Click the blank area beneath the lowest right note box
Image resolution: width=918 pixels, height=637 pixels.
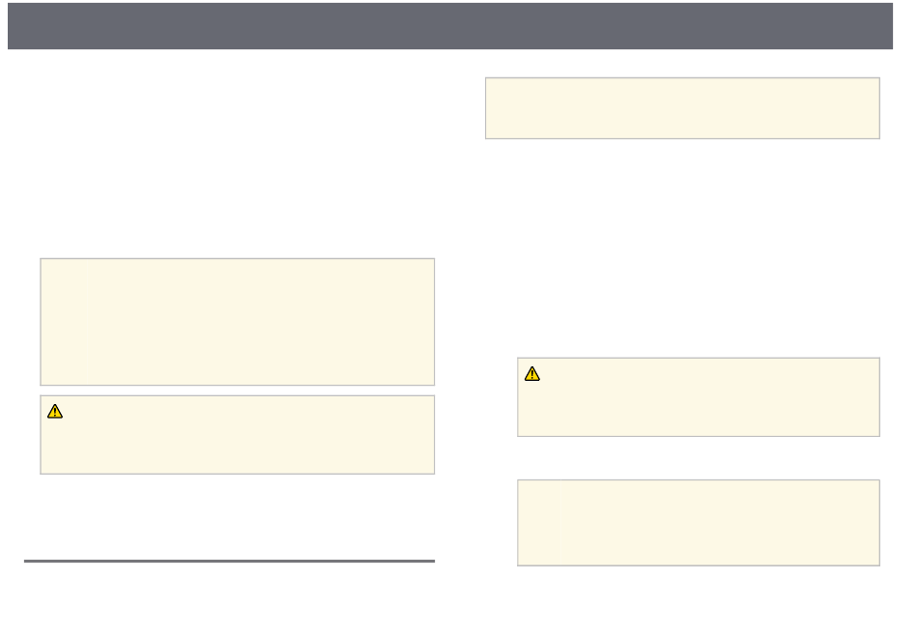click(699, 600)
